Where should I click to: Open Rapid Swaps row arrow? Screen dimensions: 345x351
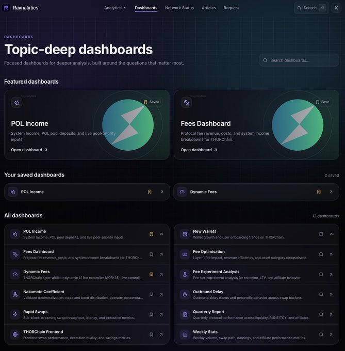[161, 314]
